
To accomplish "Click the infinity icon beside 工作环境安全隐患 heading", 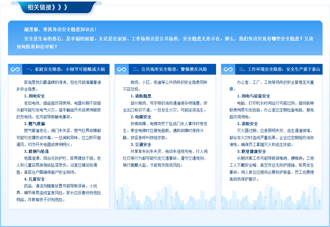I will [228, 69].
